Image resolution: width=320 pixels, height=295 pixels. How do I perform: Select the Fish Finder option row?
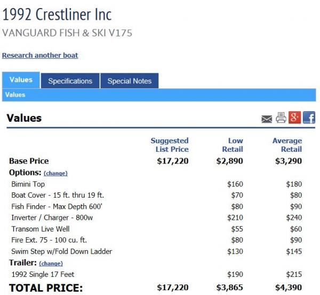156,206
